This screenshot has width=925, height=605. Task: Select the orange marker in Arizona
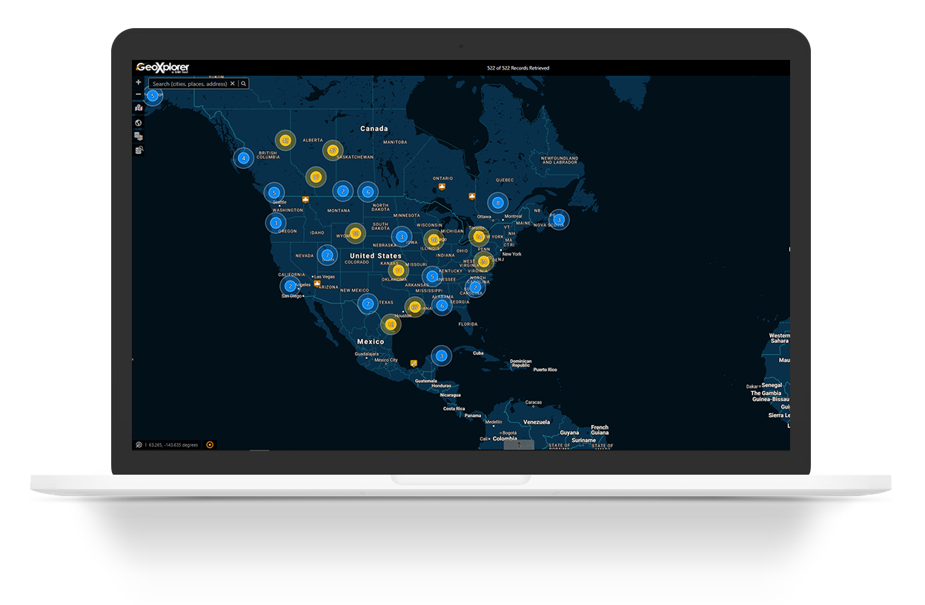[x=317, y=284]
